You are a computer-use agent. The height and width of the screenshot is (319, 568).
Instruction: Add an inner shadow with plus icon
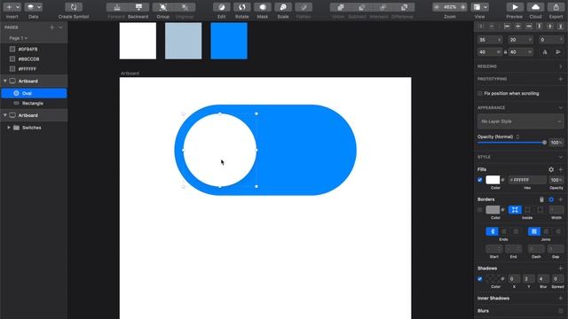(560, 299)
